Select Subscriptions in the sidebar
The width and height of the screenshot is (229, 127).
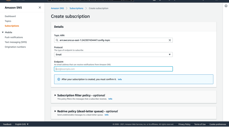12,26
